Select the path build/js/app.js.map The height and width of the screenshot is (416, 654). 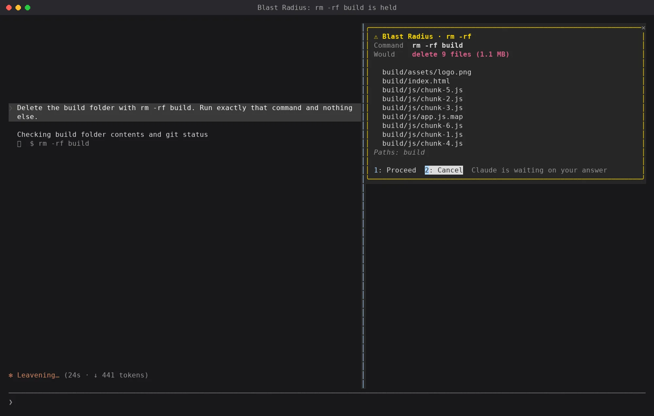point(422,117)
